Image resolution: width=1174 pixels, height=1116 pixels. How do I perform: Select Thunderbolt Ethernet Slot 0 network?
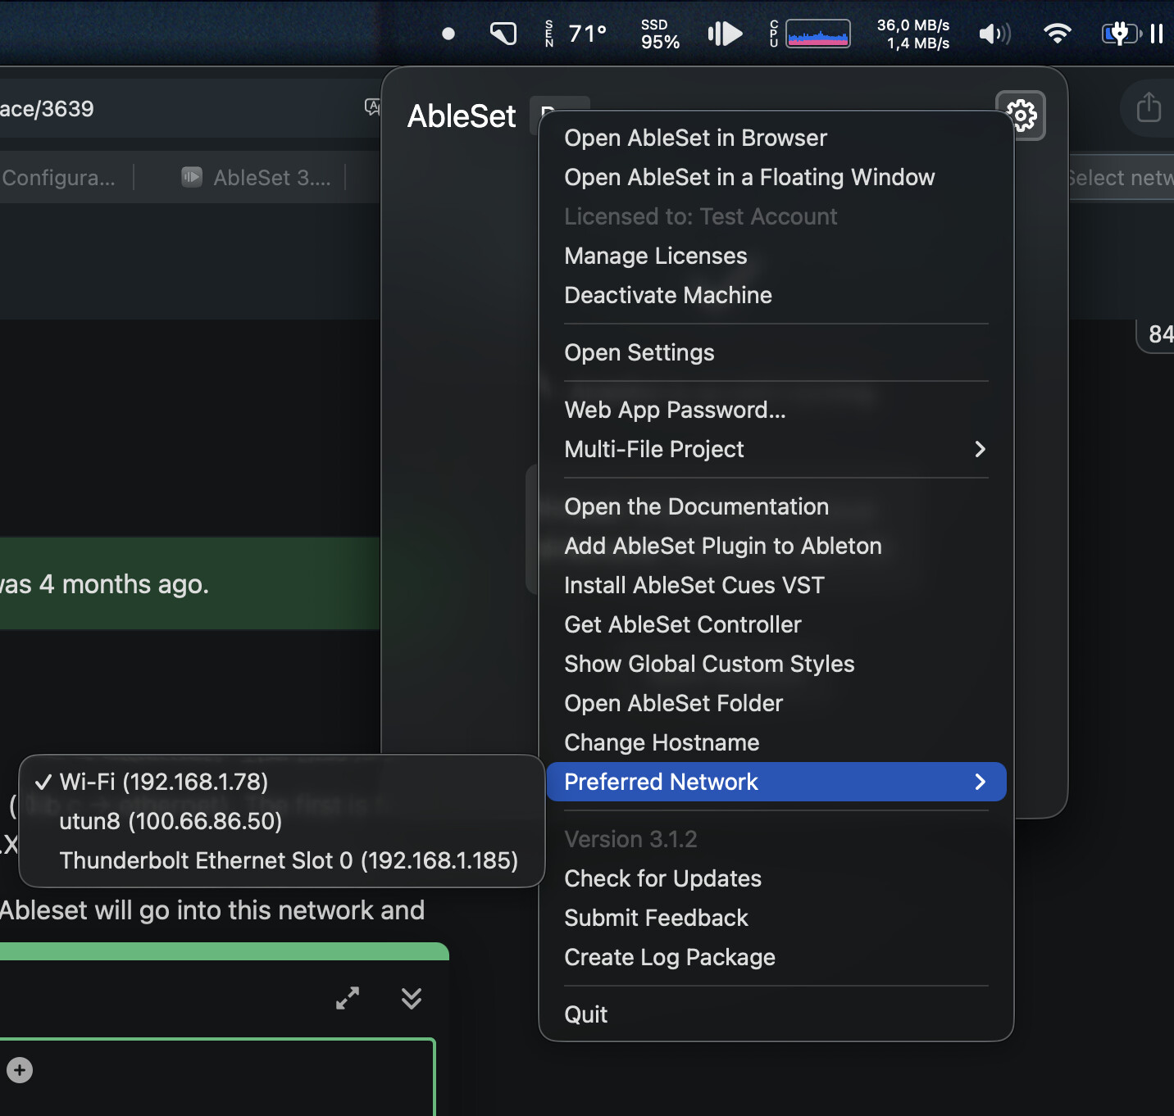tap(282, 860)
